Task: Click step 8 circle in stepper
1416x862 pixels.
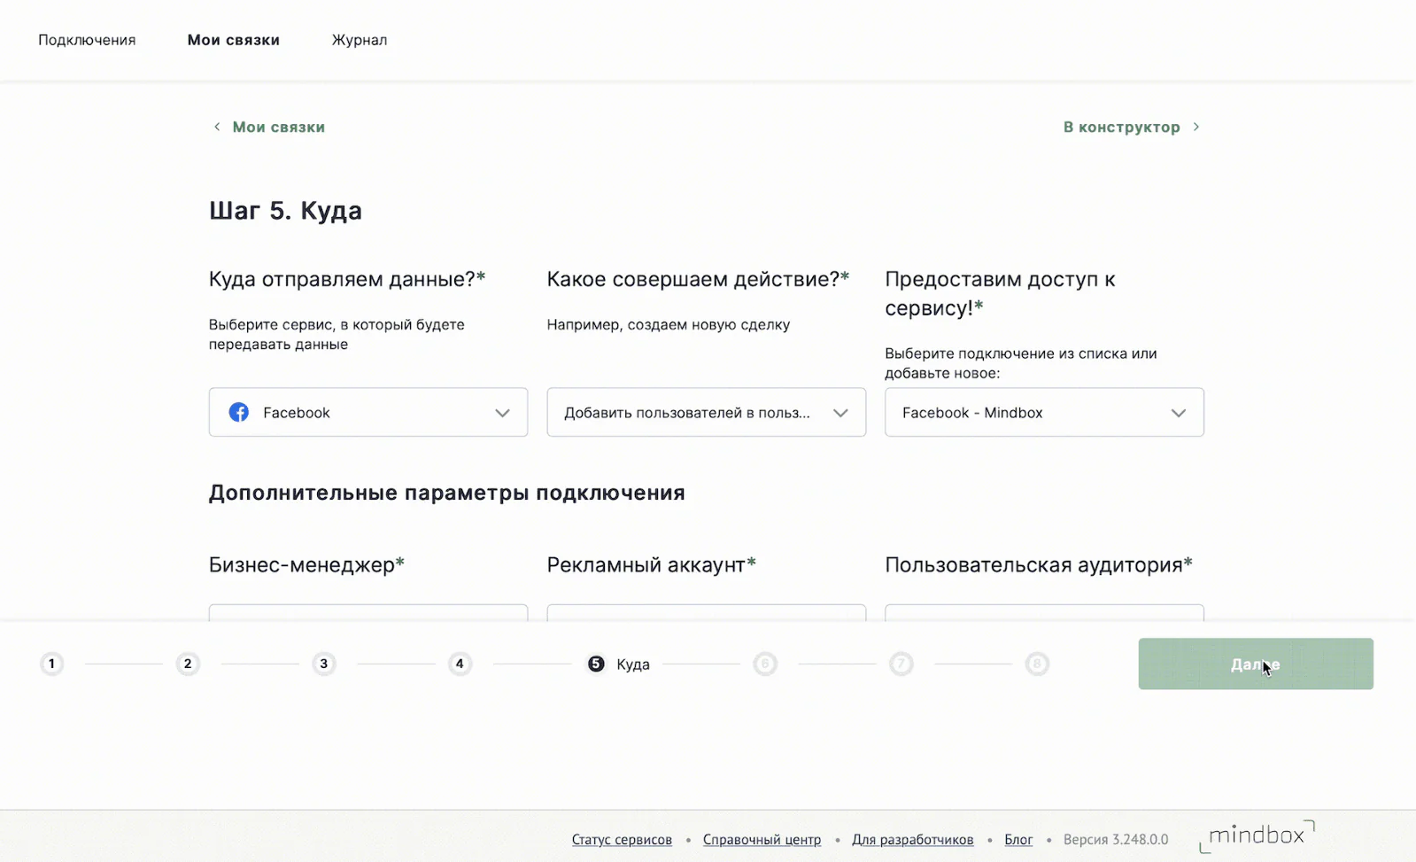Action: point(1037,664)
